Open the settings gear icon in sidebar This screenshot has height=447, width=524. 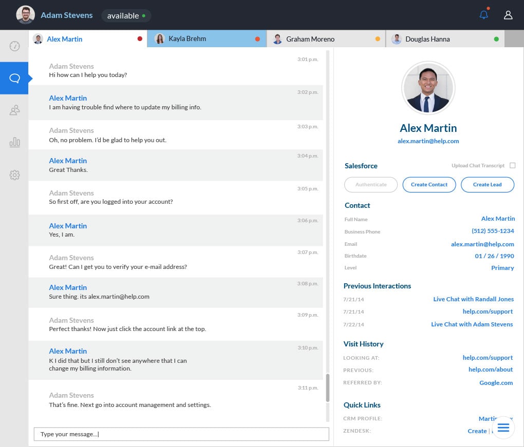click(14, 175)
